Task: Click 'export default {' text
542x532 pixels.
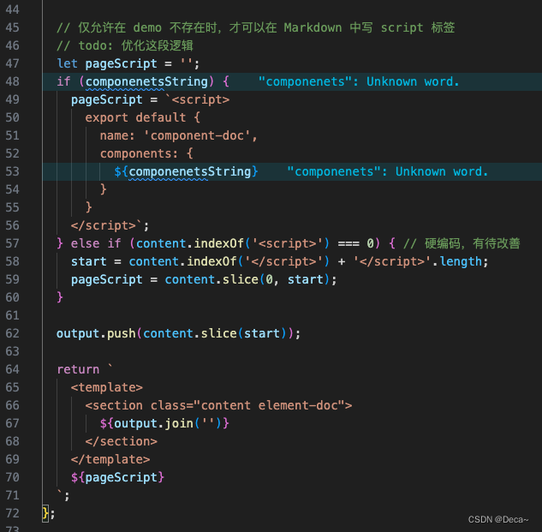Action: point(143,117)
